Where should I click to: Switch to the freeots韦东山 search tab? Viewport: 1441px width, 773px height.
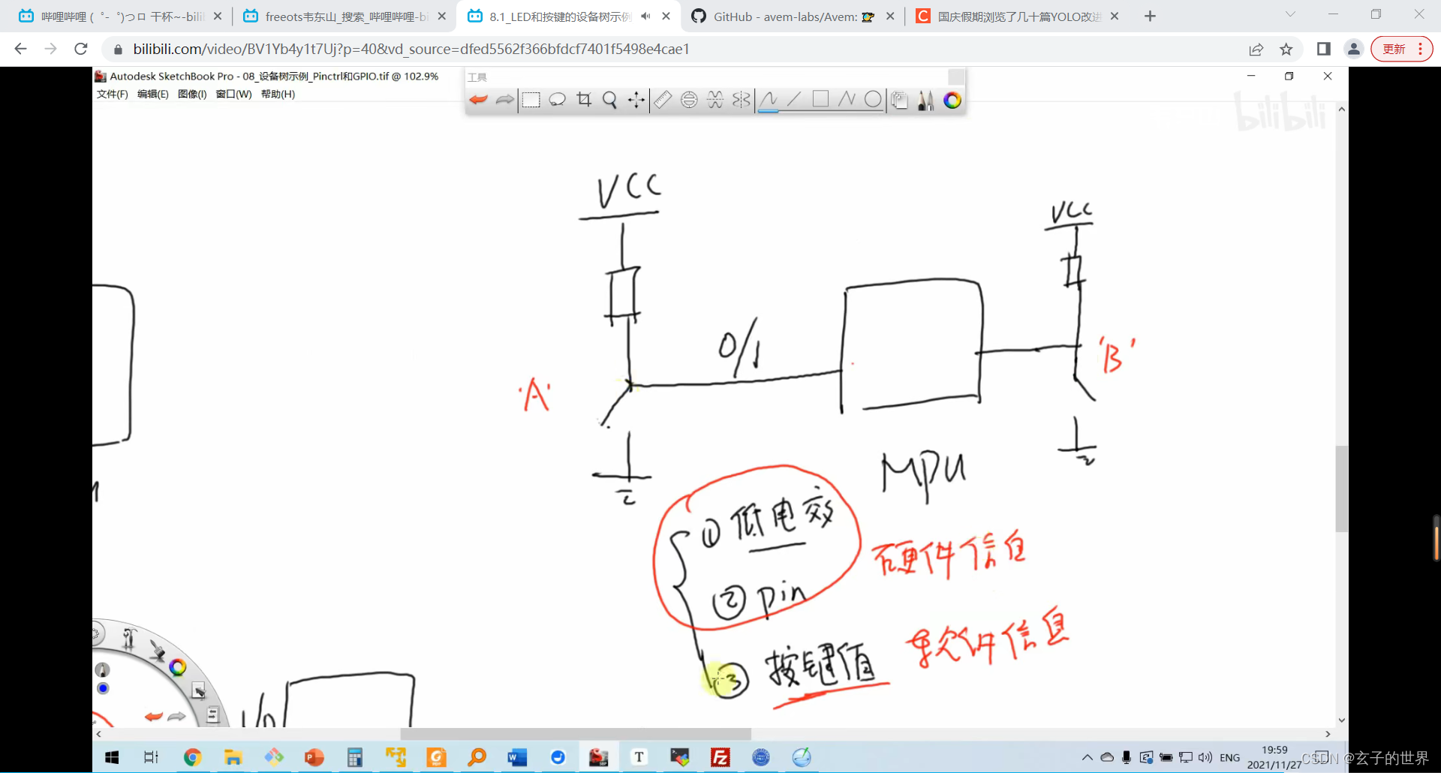click(345, 17)
